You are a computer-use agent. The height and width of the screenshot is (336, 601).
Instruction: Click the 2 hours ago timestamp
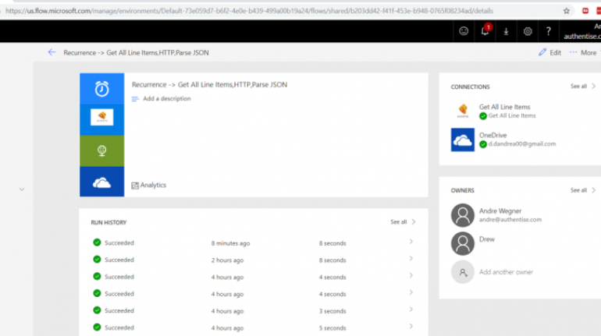point(227,260)
